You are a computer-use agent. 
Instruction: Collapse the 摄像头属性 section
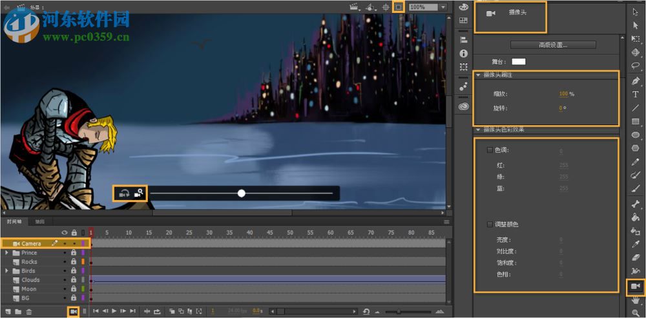point(478,75)
